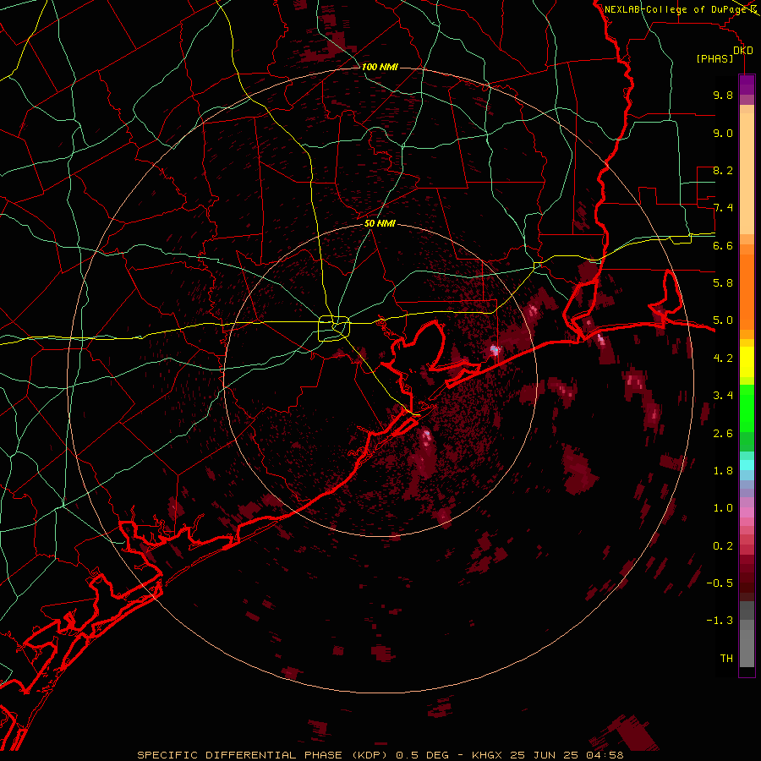761x761 pixels.
Task: Click the 0.2 value on the color scale
Action: [723, 546]
